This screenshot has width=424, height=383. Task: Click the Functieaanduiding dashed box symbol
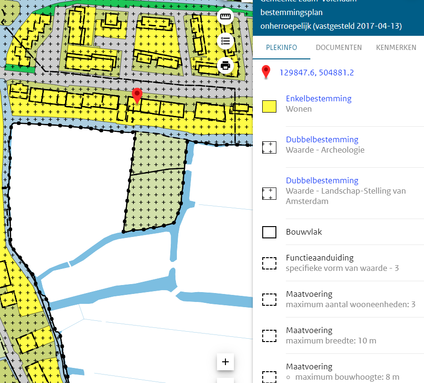pos(269,263)
